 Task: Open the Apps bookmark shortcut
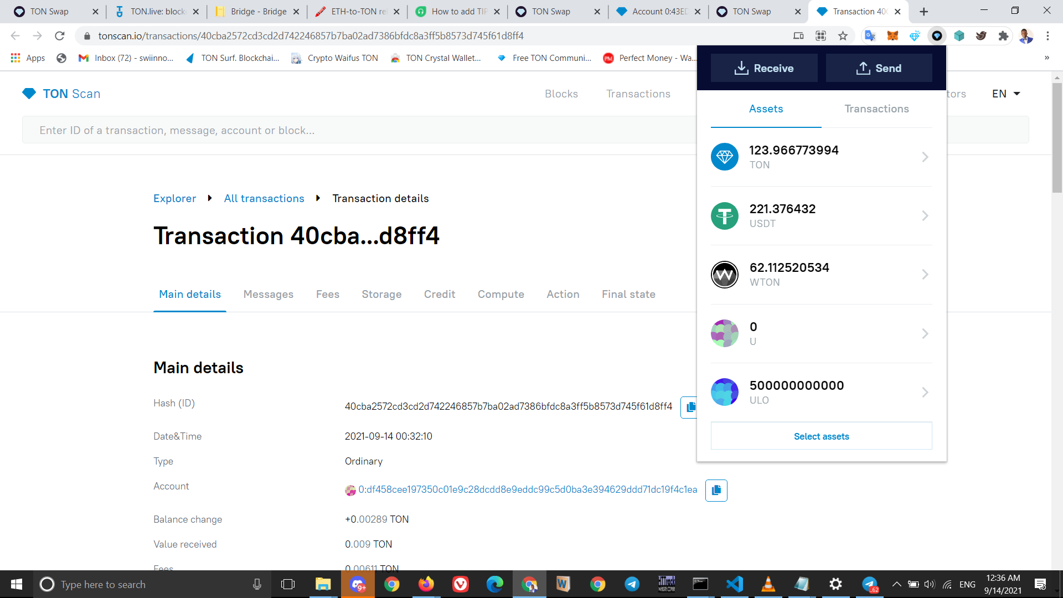[x=28, y=58]
